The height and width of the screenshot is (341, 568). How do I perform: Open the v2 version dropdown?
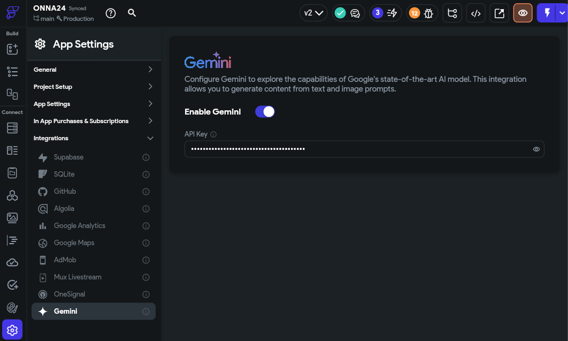coord(313,13)
